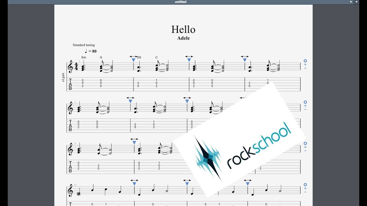Click the circle layout control beside bar 1 system

click(305, 61)
